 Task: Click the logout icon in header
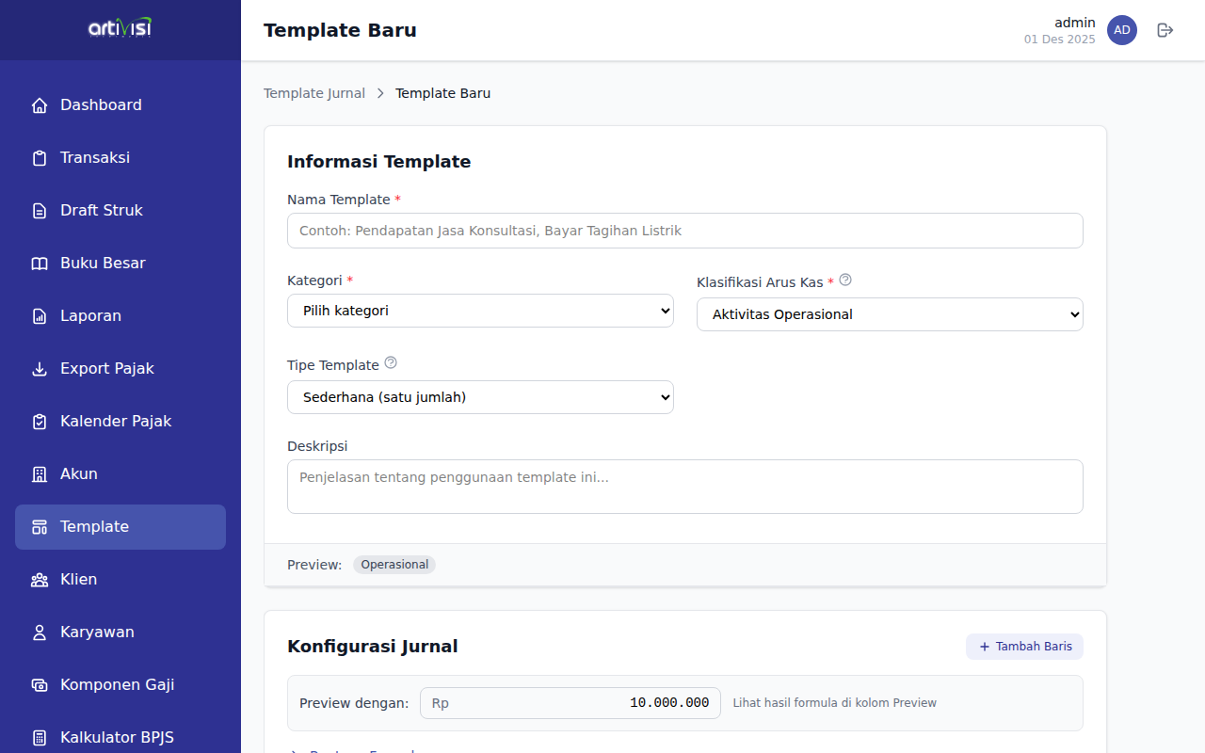[1165, 30]
